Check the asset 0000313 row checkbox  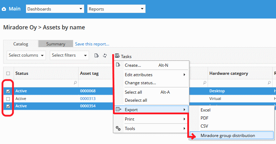pyautogui.click(x=8, y=99)
